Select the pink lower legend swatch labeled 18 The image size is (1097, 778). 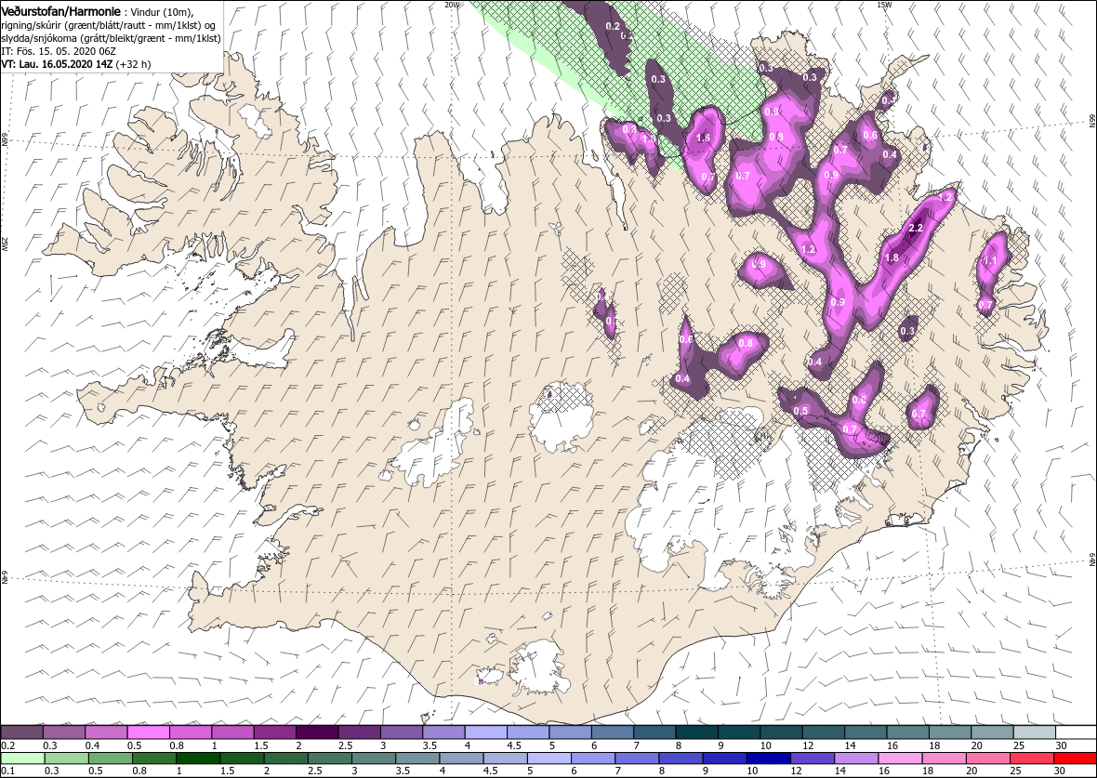943,758
